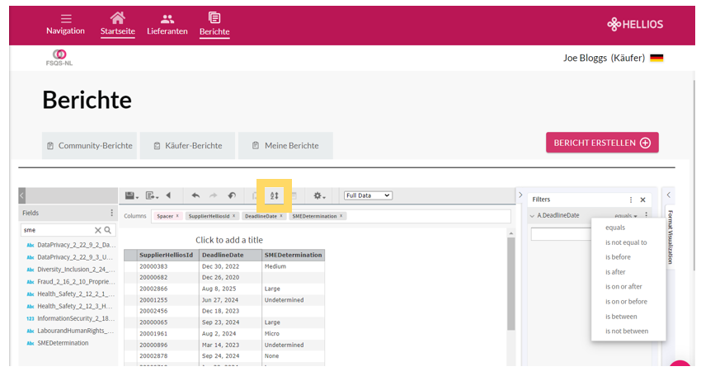
Task: Click the FSQS-NL logo
Action: pos(59,58)
